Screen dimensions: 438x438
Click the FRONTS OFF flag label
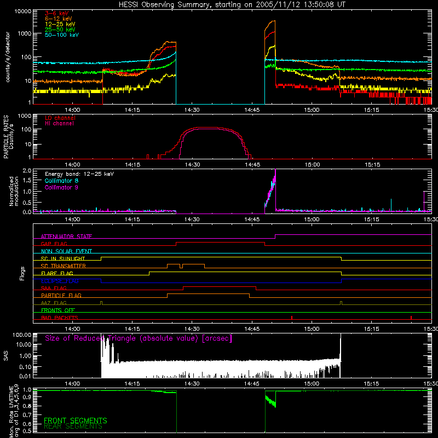click(58, 310)
